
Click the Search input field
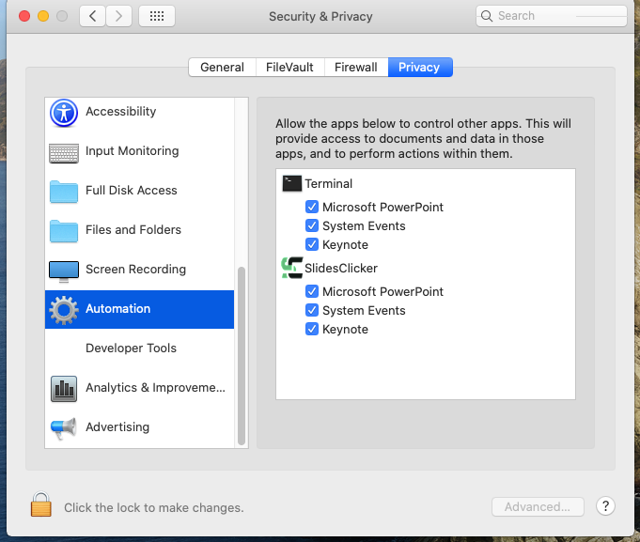point(552,16)
